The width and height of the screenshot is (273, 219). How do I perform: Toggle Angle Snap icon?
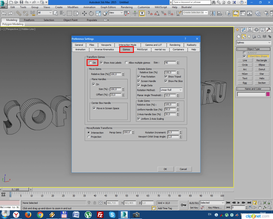(157, 13)
